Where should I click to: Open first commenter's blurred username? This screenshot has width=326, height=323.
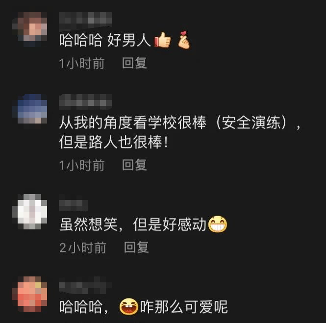pos(85,21)
